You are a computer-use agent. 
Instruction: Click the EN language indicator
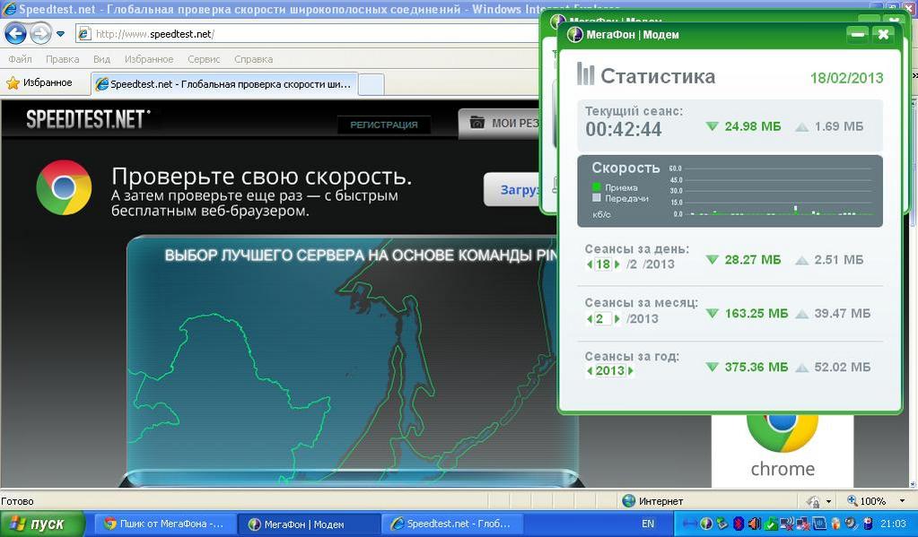648,524
